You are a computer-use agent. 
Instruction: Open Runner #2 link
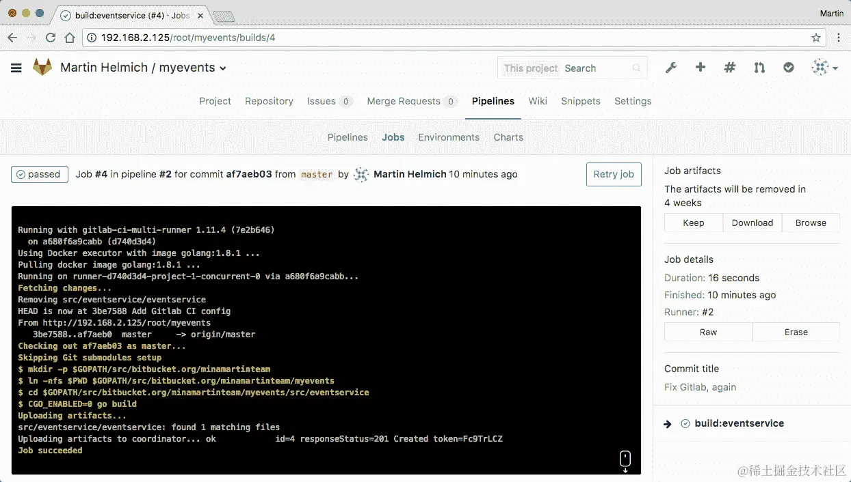(707, 312)
